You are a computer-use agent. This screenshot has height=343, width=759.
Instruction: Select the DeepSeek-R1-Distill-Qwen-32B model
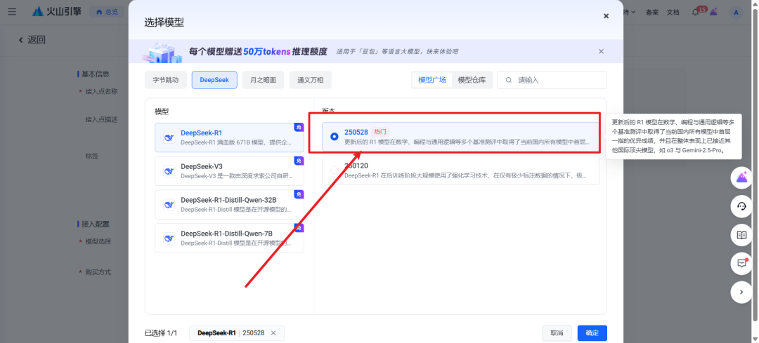tap(229, 204)
